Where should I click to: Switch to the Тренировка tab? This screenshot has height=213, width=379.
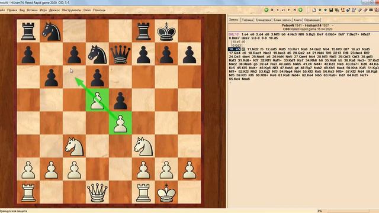pyautogui.click(x=263, y=20)
